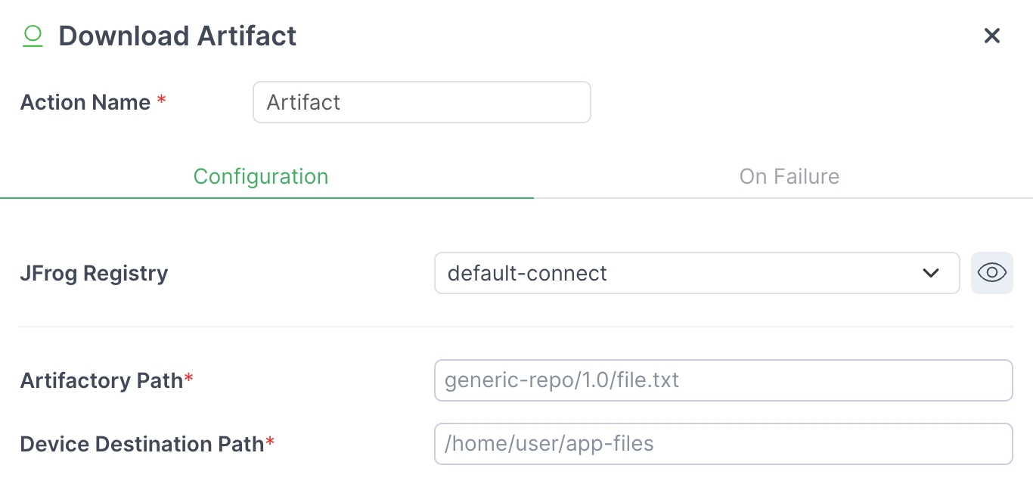Screen dimensions: 1033x487
Task: Click the Download Artifact title text
Action: coord(178,36)
